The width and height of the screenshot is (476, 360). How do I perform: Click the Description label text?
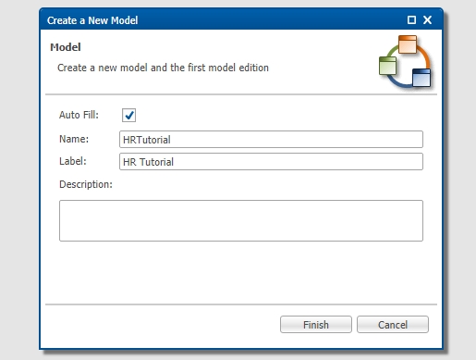point(86,184)
